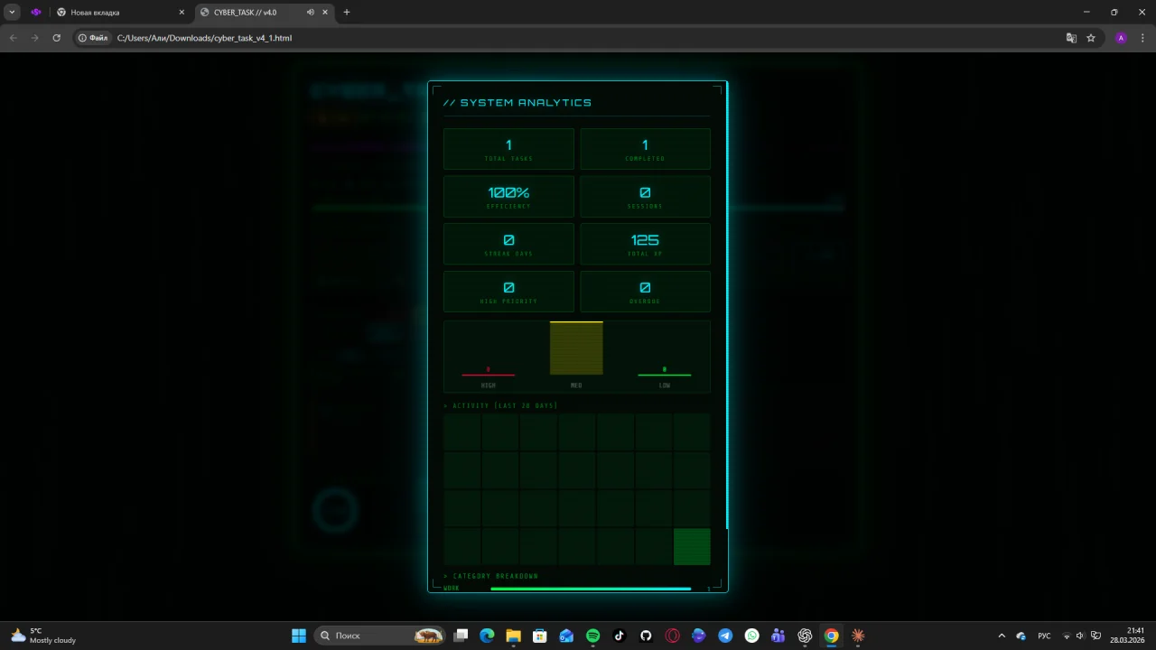Image resolution: width=1156 pixels, height=650 pixels.
Task: Reload the CYBER_TASK page
Action: click(x=56, y=38)
